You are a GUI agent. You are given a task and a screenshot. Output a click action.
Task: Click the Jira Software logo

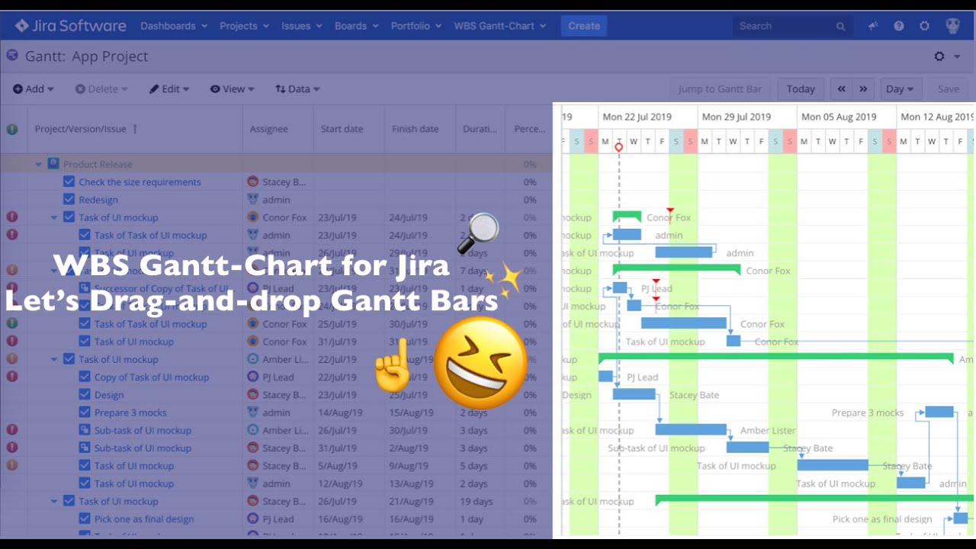point(70,26)
